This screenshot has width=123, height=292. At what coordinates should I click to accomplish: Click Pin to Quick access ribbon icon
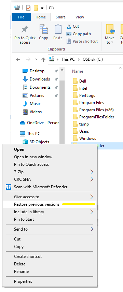[25, 30]
